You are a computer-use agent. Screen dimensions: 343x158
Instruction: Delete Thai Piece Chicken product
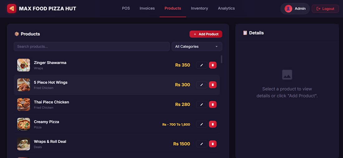point(213,105)
